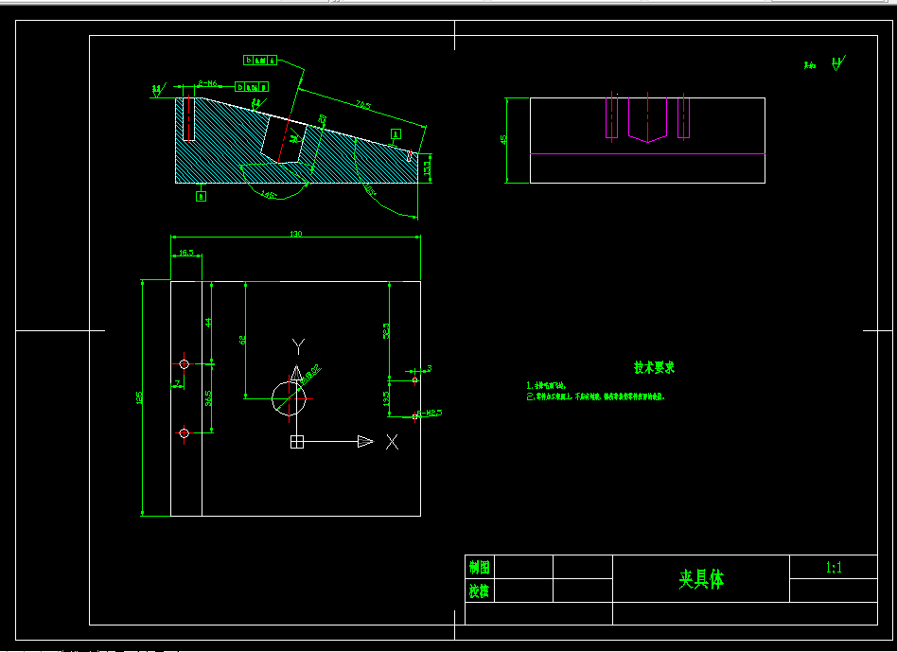Click the 3 dimension near right edge holes

tap(429, 369)
